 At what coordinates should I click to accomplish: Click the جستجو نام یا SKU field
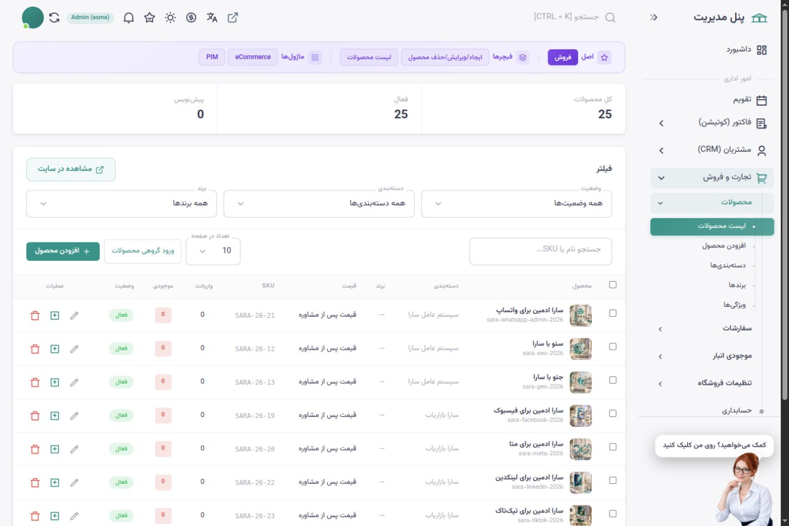(x=540, y=251)
